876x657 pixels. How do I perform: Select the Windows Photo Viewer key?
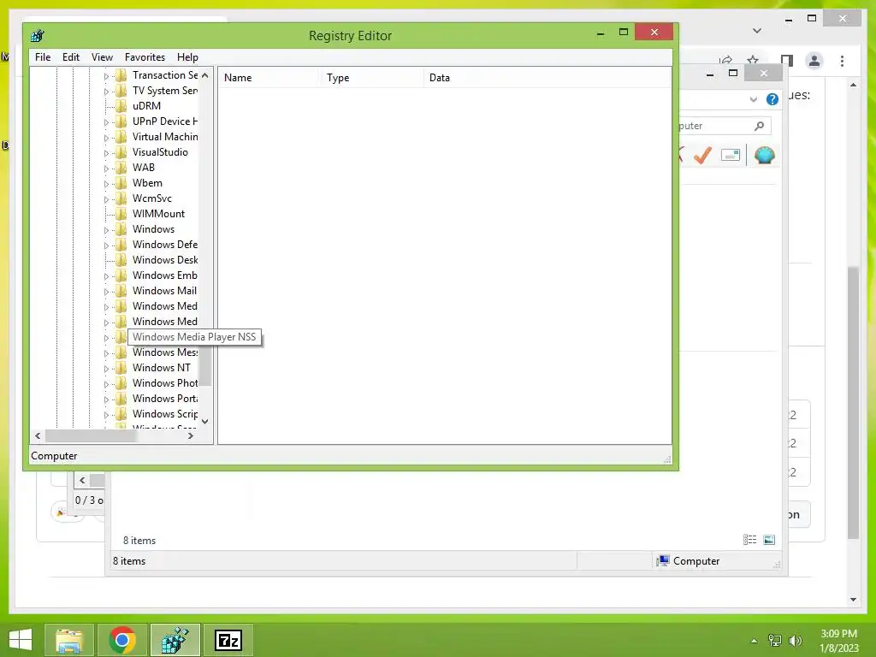click(x=165, y=382)
